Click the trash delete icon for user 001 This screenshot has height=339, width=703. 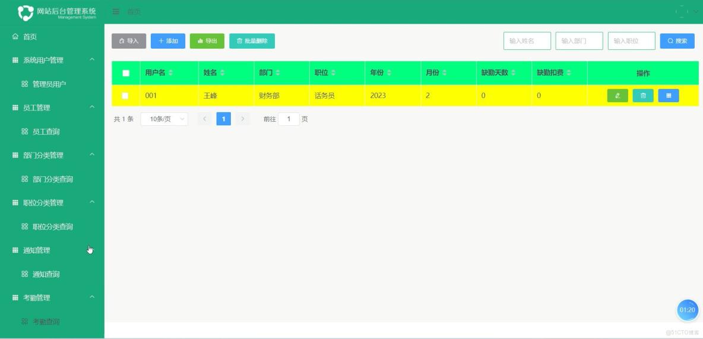pos(643,96)
